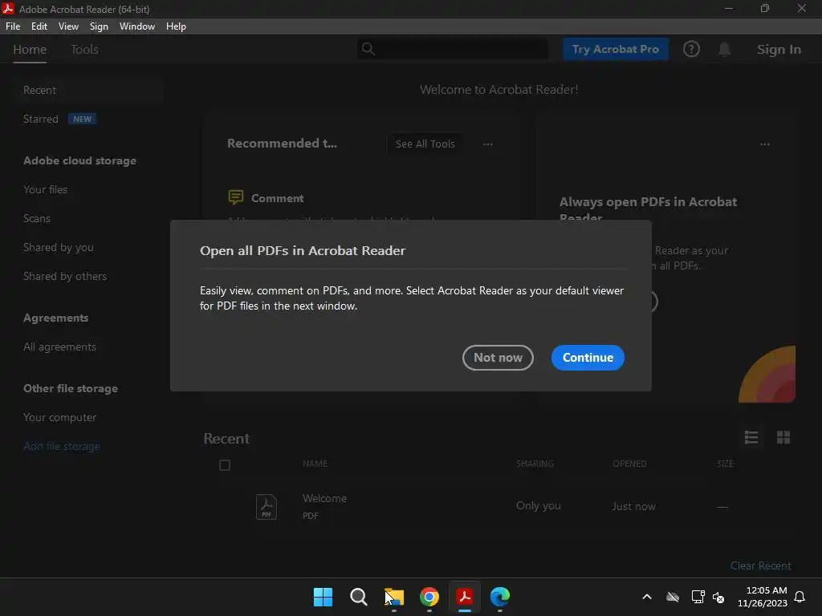Open the clock and date flyout
The width and height of the screenshot is (822, 616).
click(x=763, y=597)
